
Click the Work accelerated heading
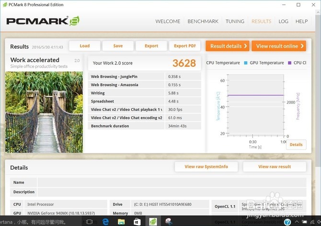pos(35,60)
